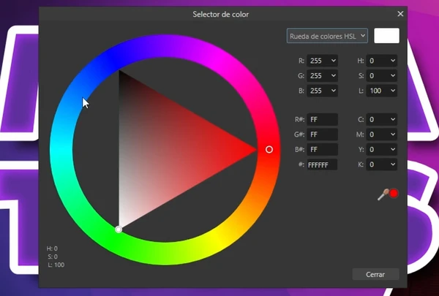Click the red picked-color circle beside eyedropper
This screenshot has width=439, height=296.
(x=394, y=193)
